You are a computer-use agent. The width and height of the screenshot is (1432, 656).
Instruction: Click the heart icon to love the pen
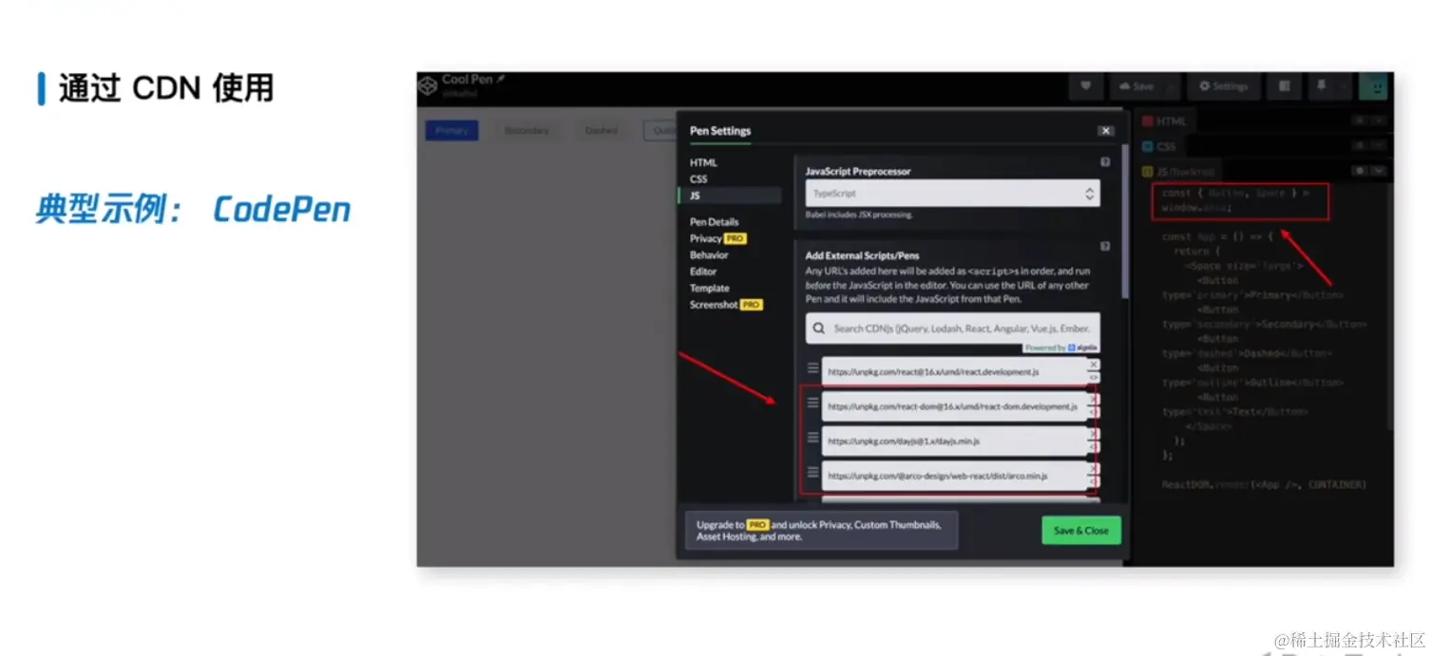pos(1085,86)
